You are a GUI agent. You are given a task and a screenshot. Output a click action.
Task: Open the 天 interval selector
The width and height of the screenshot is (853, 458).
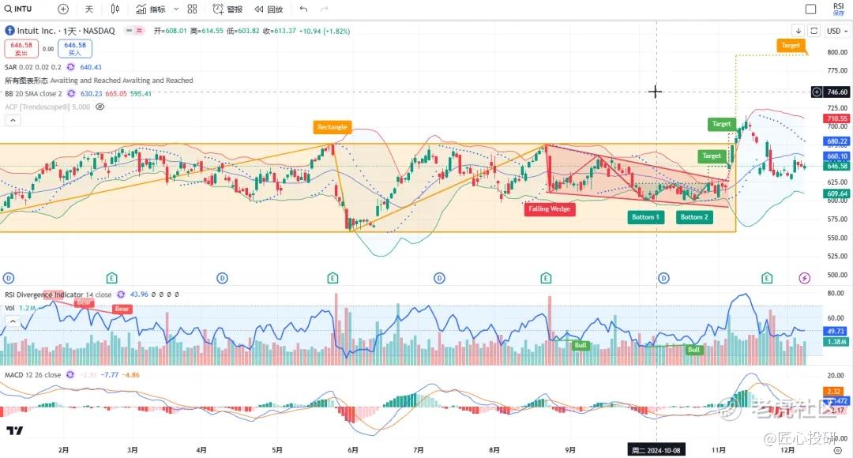point(89,9)
